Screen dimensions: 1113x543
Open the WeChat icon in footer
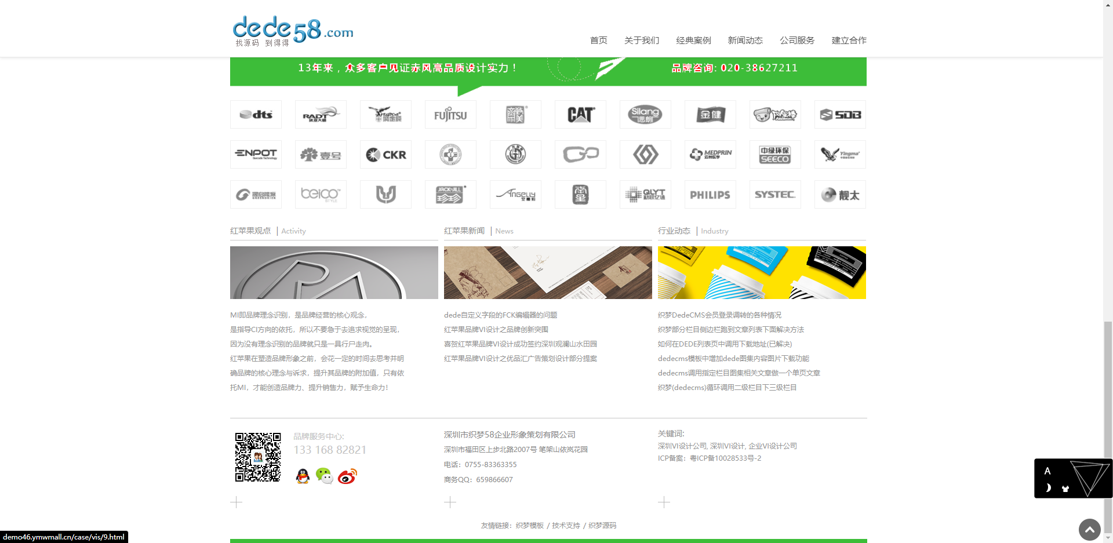click(x=324, y=476)
